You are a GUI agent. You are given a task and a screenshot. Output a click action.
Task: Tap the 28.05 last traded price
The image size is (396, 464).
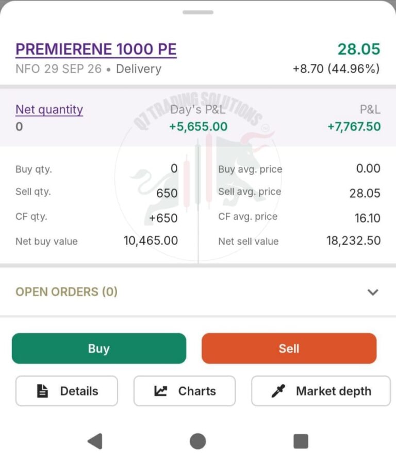pos(359,49)
